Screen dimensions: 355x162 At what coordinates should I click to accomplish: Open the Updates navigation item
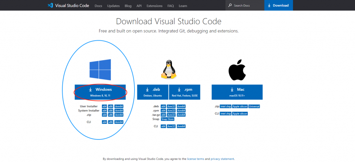point(113,6)
